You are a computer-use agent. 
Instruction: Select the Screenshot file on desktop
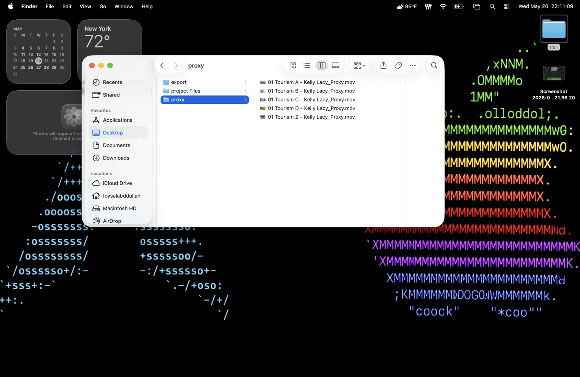(x=554, y=82)
